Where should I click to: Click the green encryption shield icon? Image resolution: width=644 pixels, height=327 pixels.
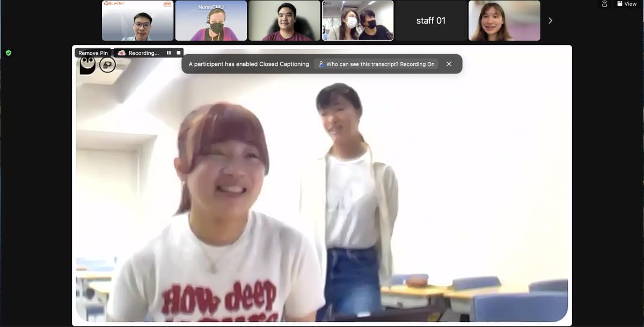[x=9, y=53]
